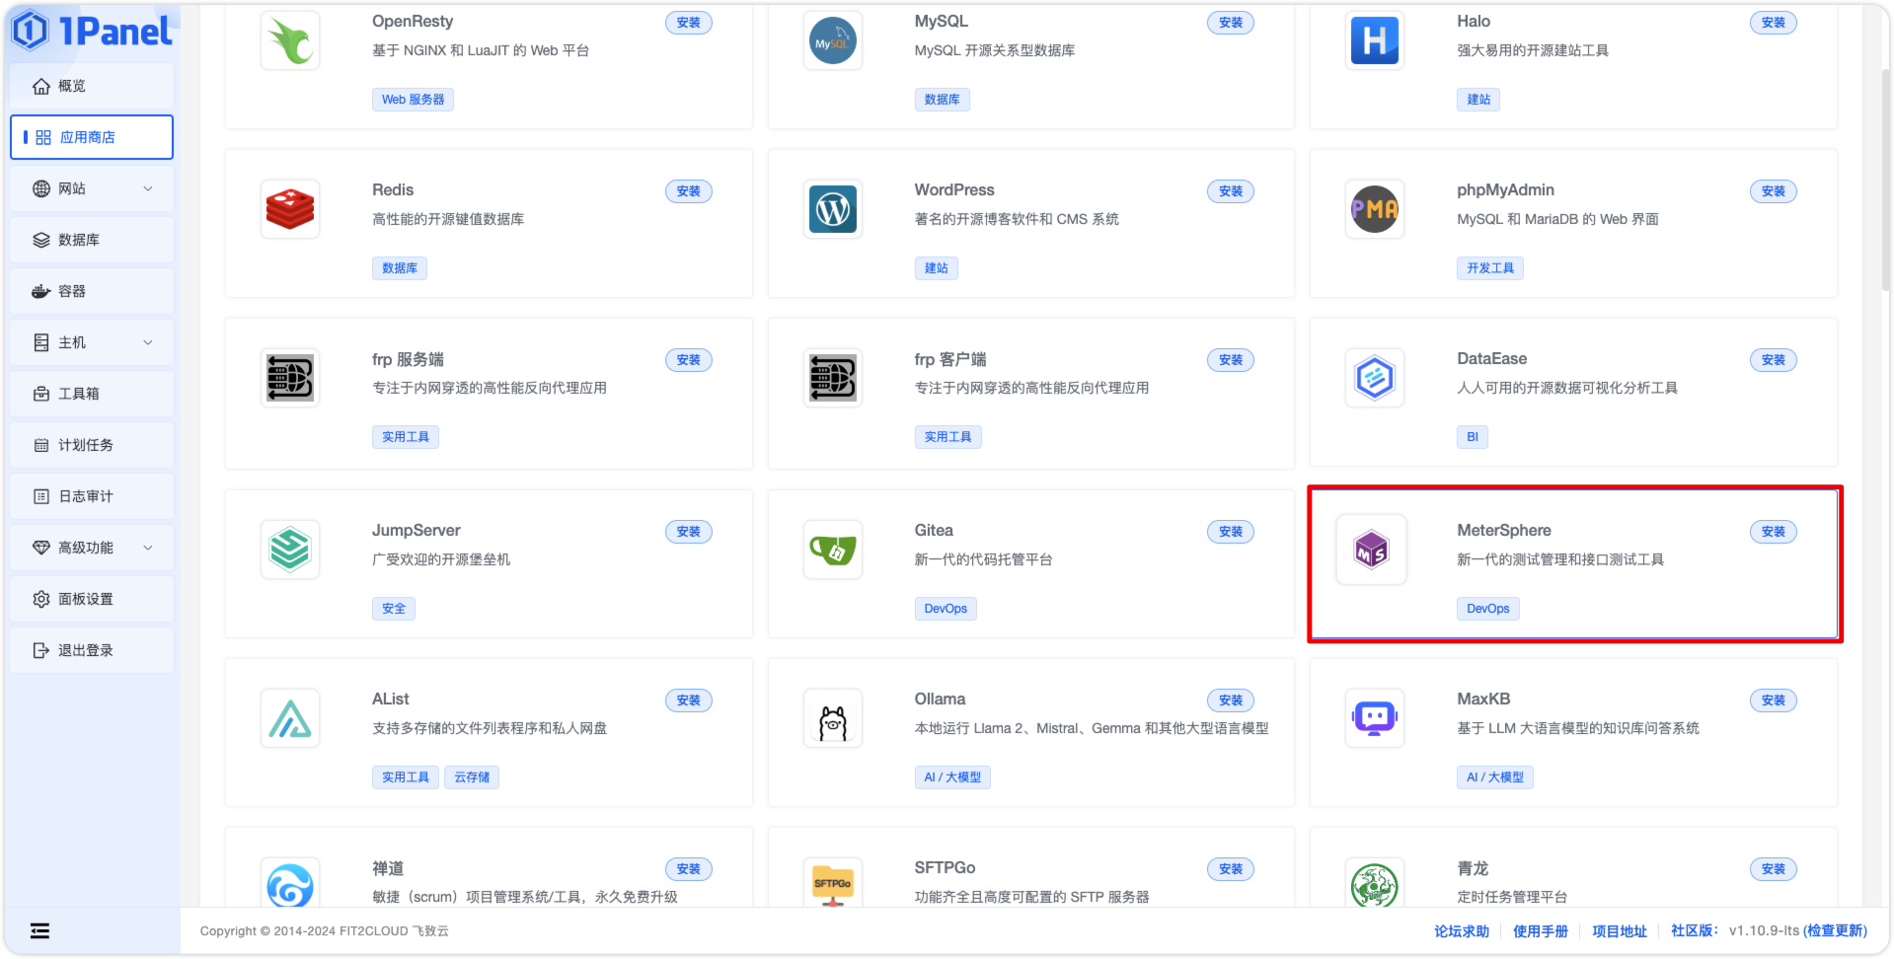Click the frp 服务端 app icon
Image resolution: width=1894 pixels, height=959 pixels.
point(290,378)
